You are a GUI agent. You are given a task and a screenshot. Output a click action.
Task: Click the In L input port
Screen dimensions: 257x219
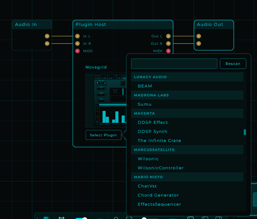(77, 36)
